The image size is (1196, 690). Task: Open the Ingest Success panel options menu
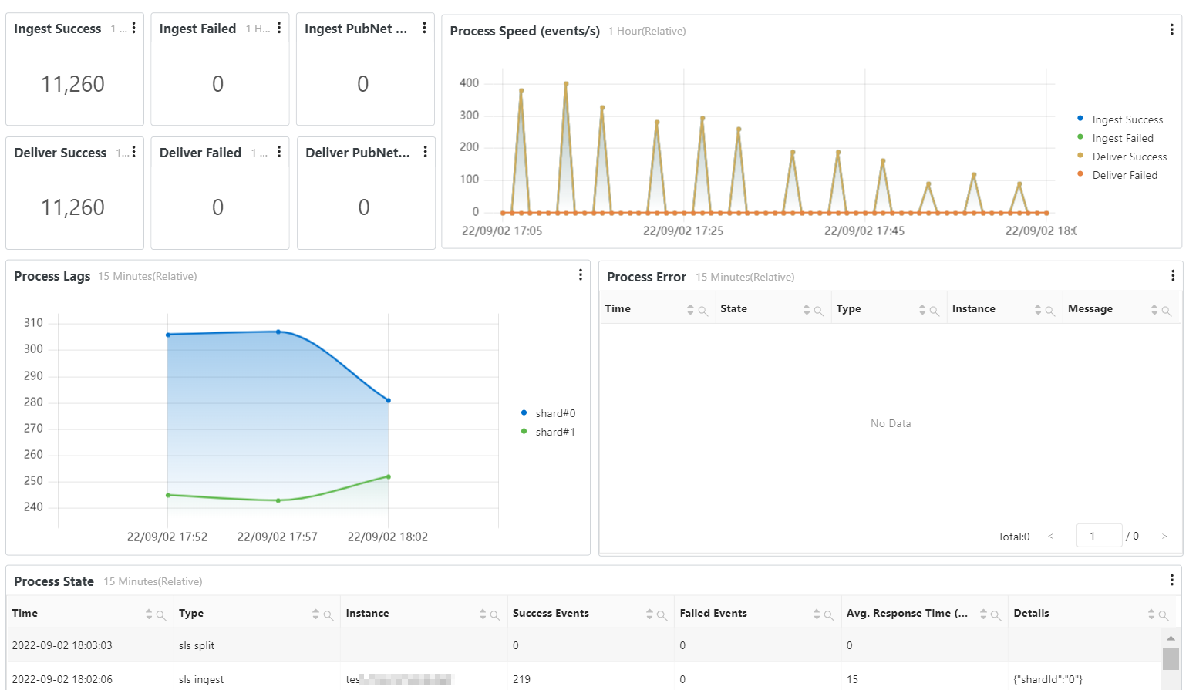[x=134, y=28]
